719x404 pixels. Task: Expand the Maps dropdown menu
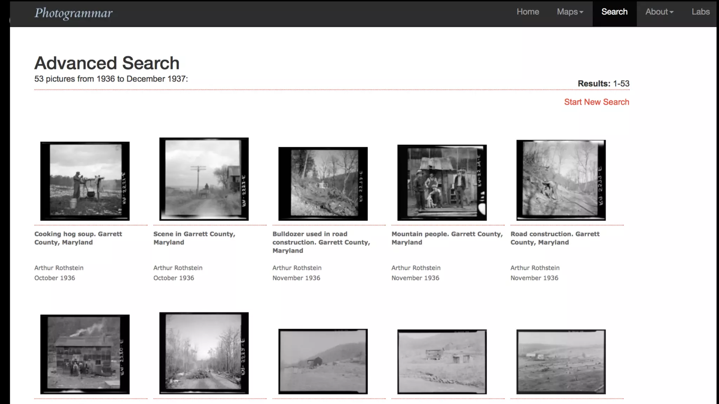570,12
